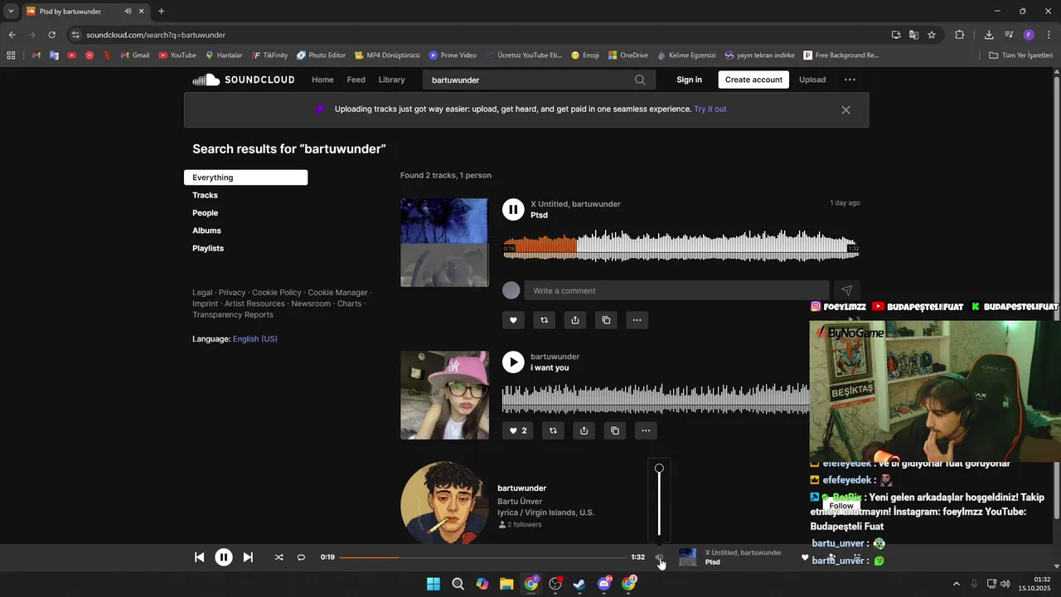Click the search magnifier icon
This screenshot has height=597, width=1061.
pos(640,80)
